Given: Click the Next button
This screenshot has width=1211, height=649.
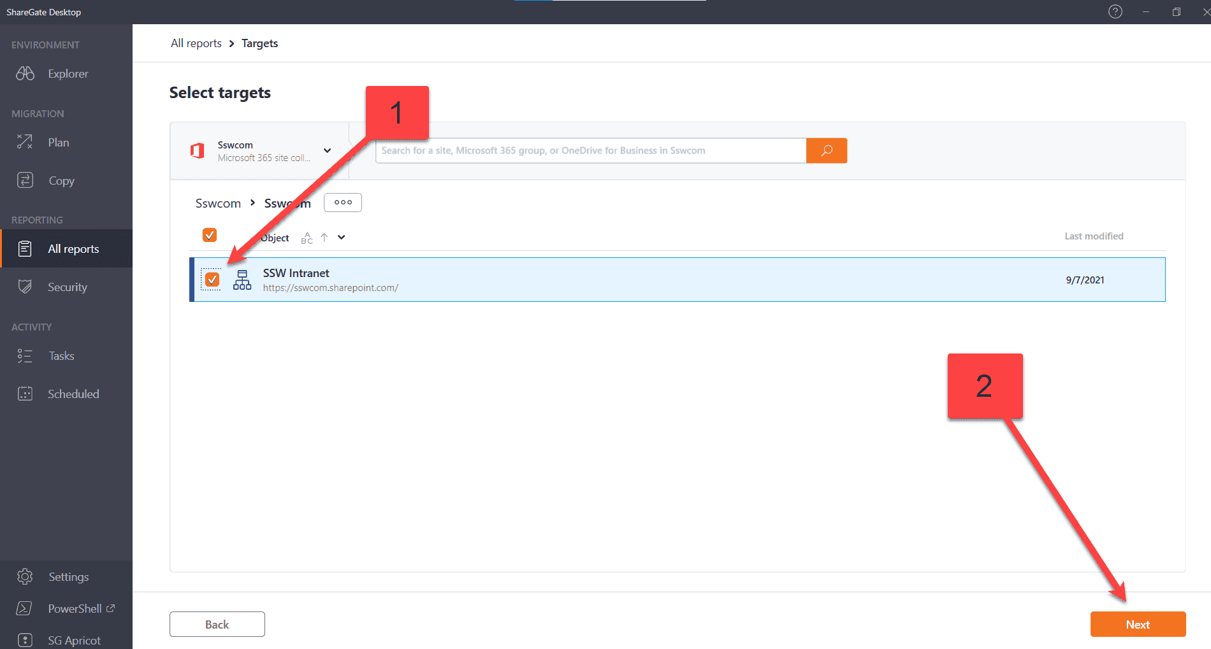Looking at the screenshot, I should 1138,625.
